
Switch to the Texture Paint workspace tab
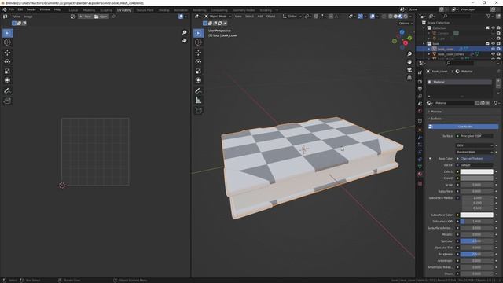click(x=145, y=10)
